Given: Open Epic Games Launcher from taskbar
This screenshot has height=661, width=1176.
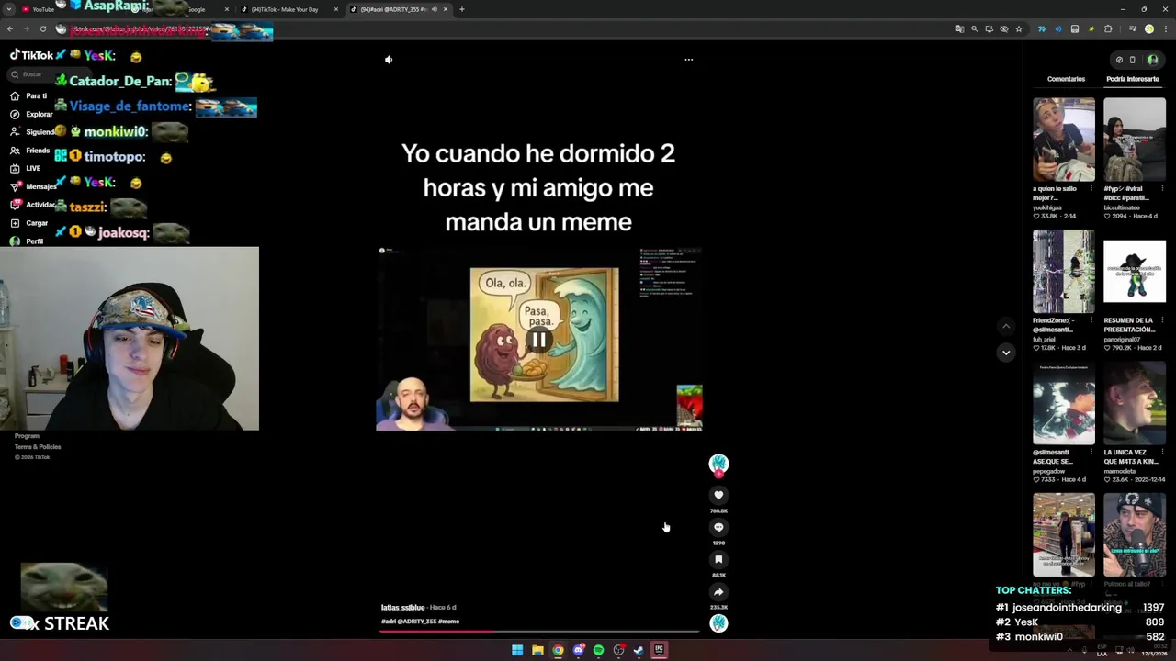Looking at the screenshot, I should [x=659, y=650].
